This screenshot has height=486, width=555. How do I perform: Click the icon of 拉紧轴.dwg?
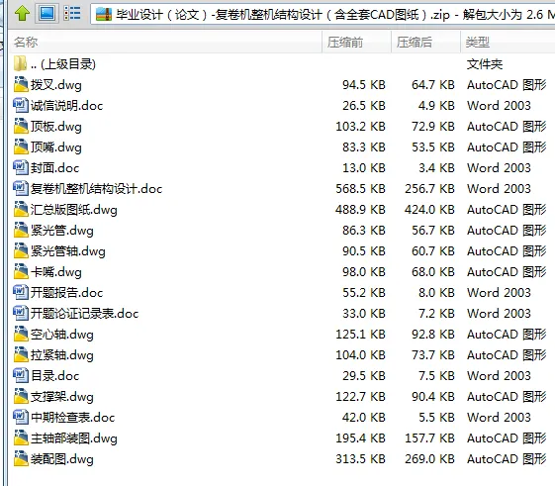coord(21,355)
